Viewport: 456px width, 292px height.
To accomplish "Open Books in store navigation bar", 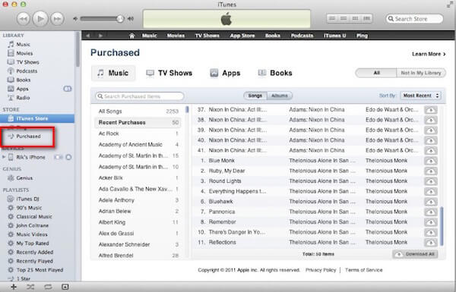I will tap(273, 36).
